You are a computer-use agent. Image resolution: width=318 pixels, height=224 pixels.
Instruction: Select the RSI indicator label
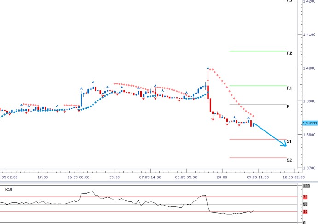point(8,189)
